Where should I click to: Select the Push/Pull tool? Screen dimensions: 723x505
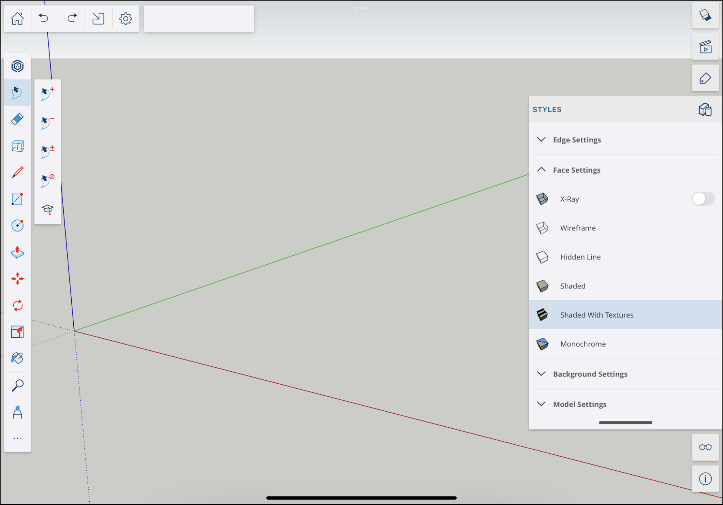point(17,252)
